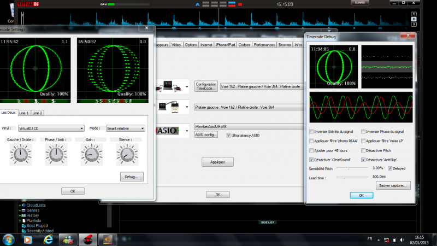The height and width of the screenshot is (246, 437).
Task: Check Ajuster pour 45 tours
Action: tap(311, 150)
